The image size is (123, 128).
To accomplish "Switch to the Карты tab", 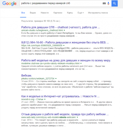I will tap(70, 13).
